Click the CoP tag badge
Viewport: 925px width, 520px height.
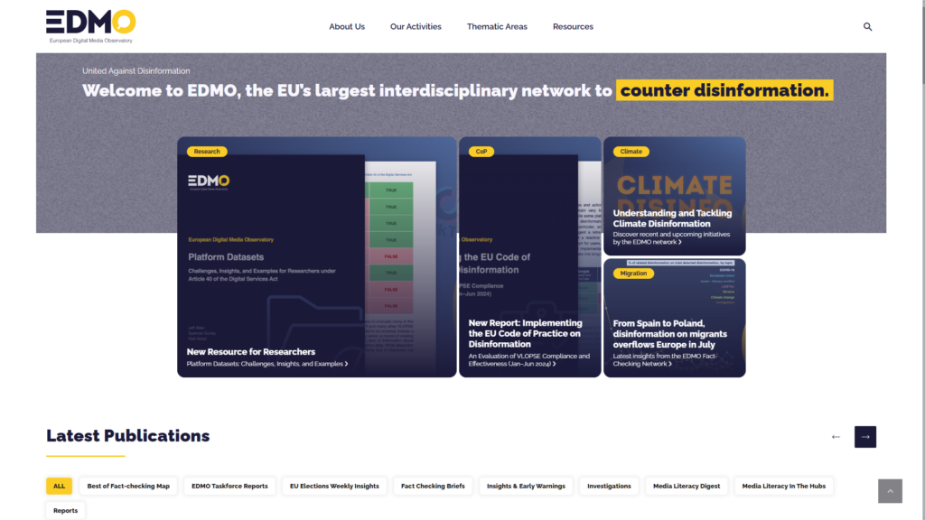[481, 152]
